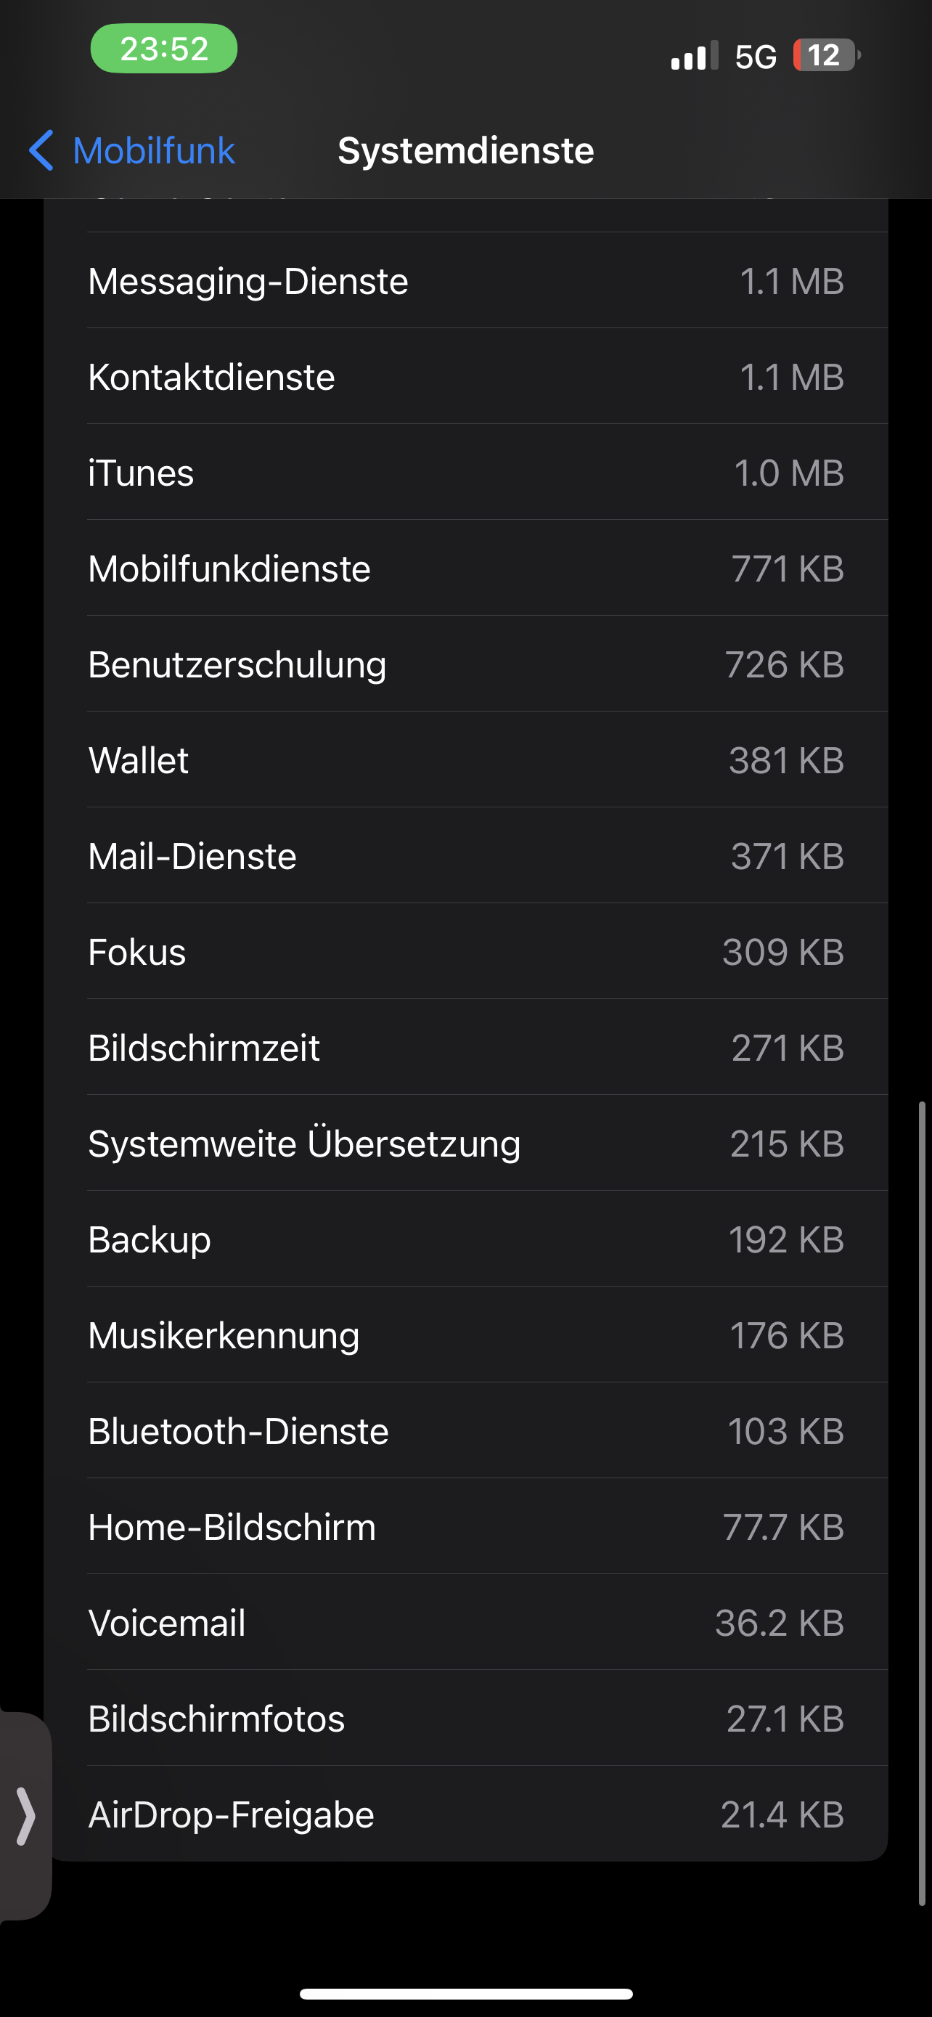
Task: Open the Benutzerschulung entry
Action: click(465, 665)
